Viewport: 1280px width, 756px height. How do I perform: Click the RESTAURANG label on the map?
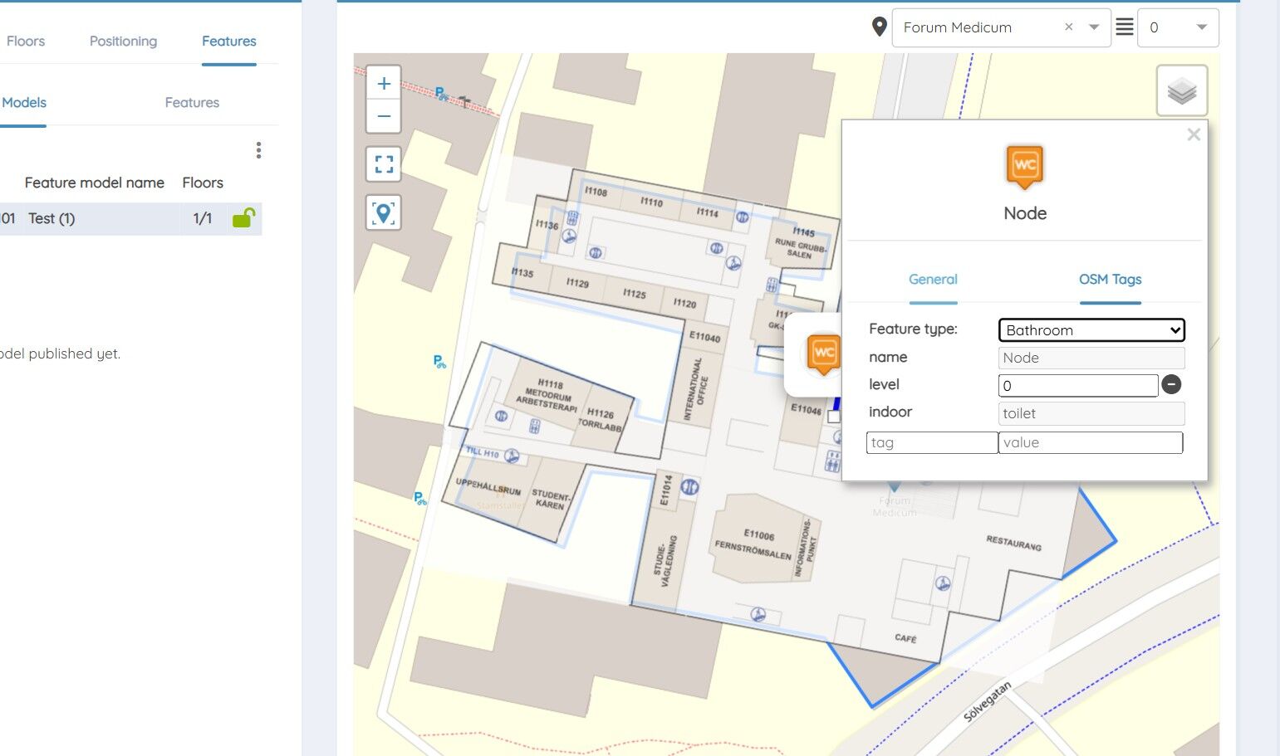[x=1013, y=544]
